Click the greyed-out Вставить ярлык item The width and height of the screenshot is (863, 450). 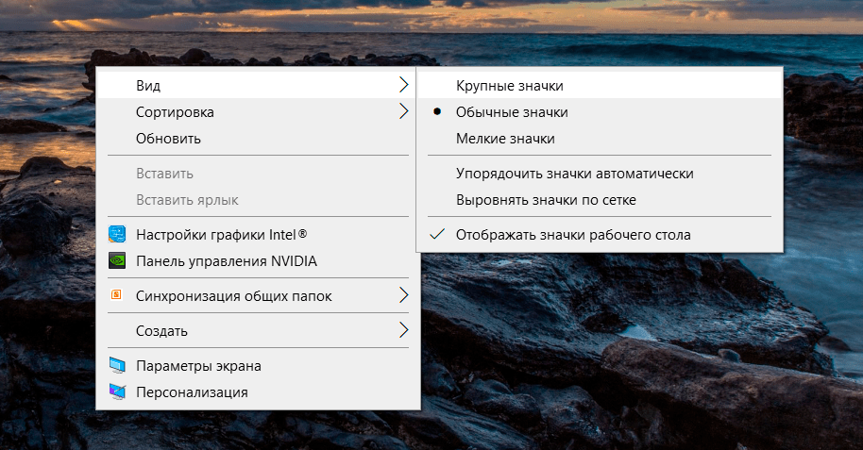187,200
